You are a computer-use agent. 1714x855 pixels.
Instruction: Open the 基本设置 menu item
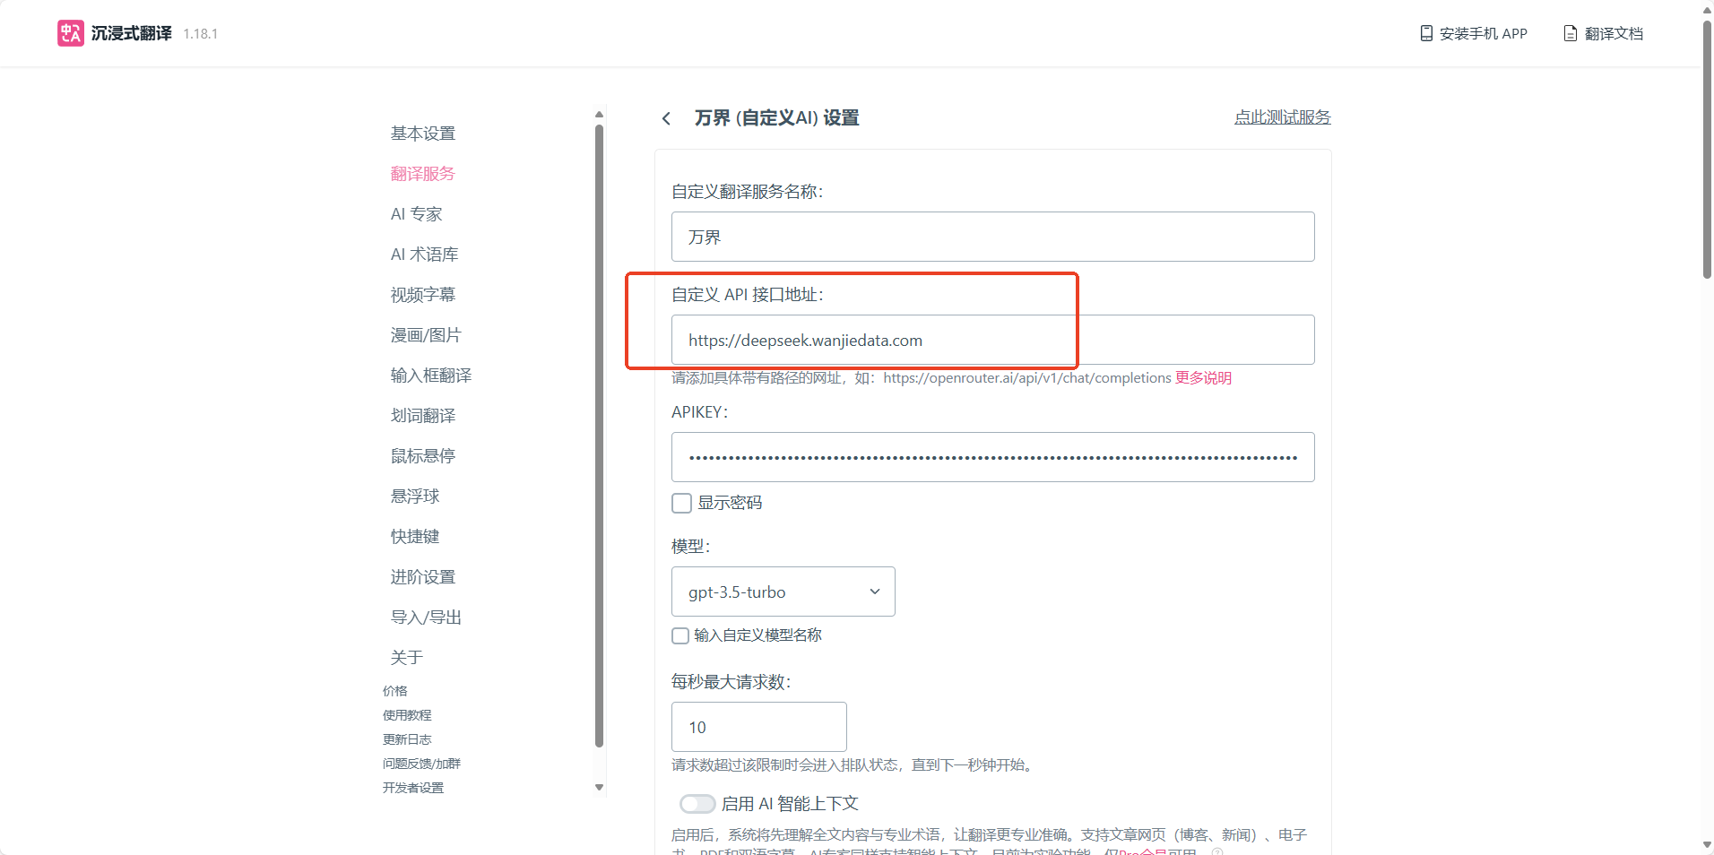[x=422, y=134]
